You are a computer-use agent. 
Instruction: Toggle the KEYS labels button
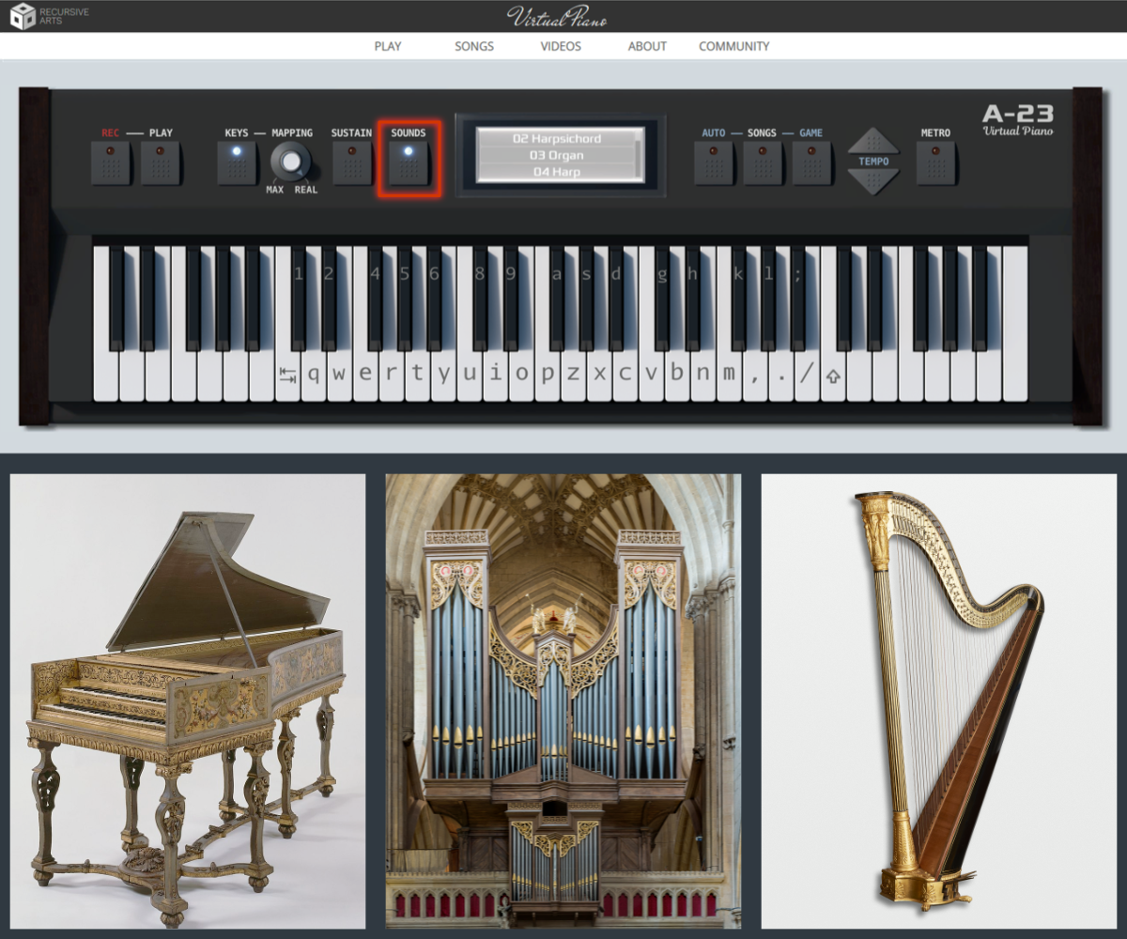[237, 162]
